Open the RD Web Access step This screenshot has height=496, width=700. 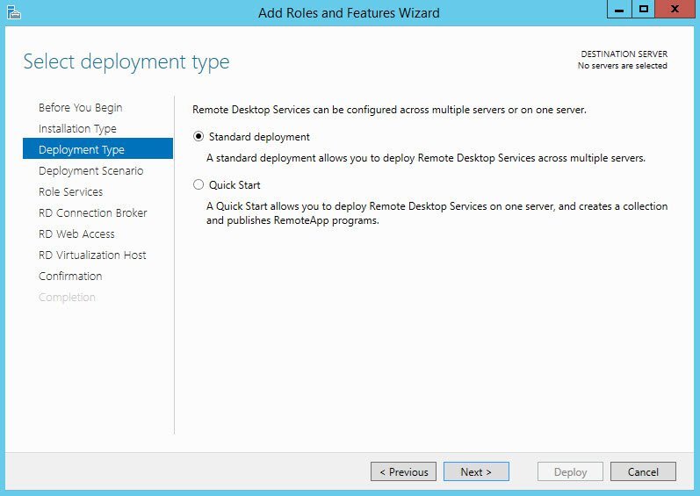tap(76, 234)
